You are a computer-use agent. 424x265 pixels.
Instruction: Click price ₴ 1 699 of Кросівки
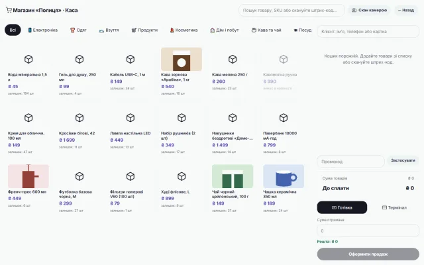point(67,140)
